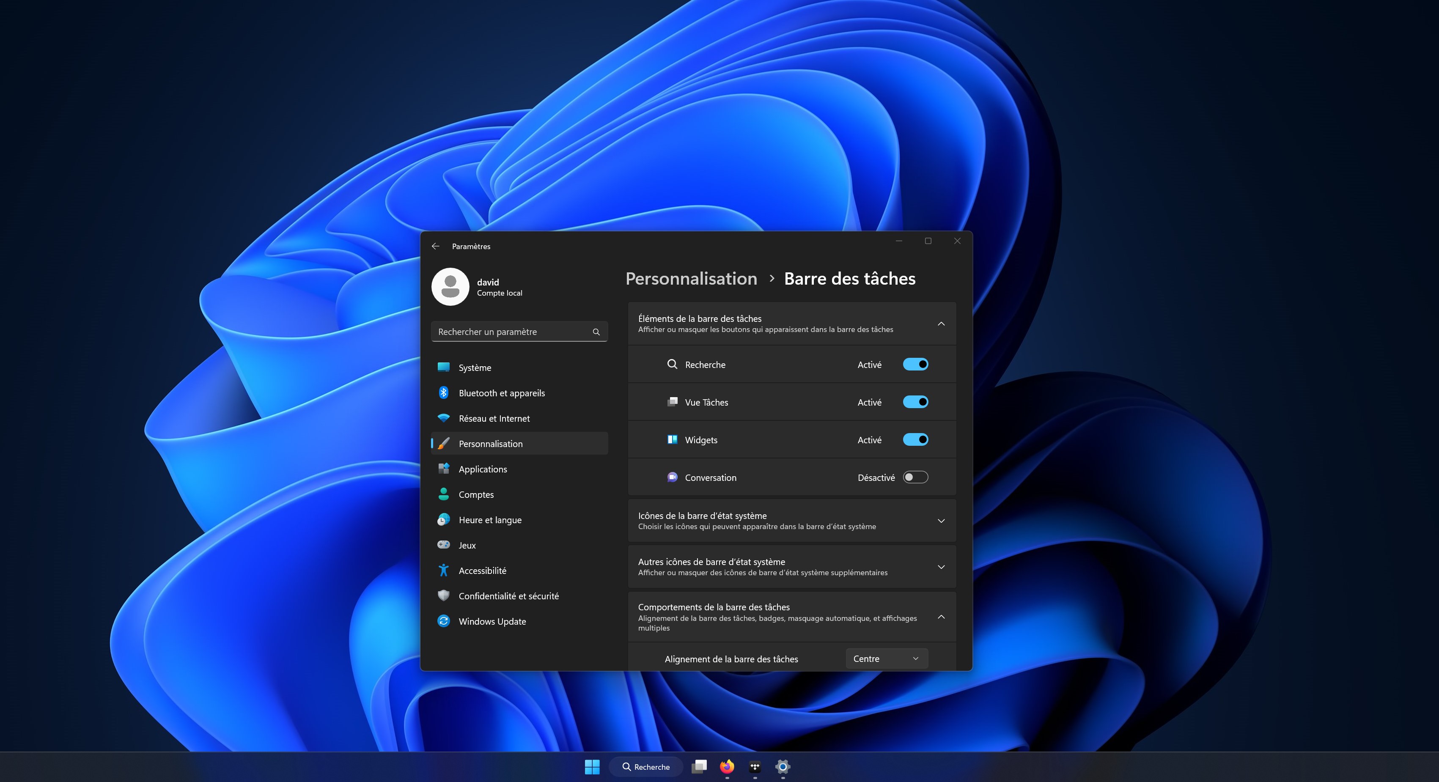Collapse the Éléments de la barre des tâches section
This screenshot has height=782, width=1439.
click(941, 324)
